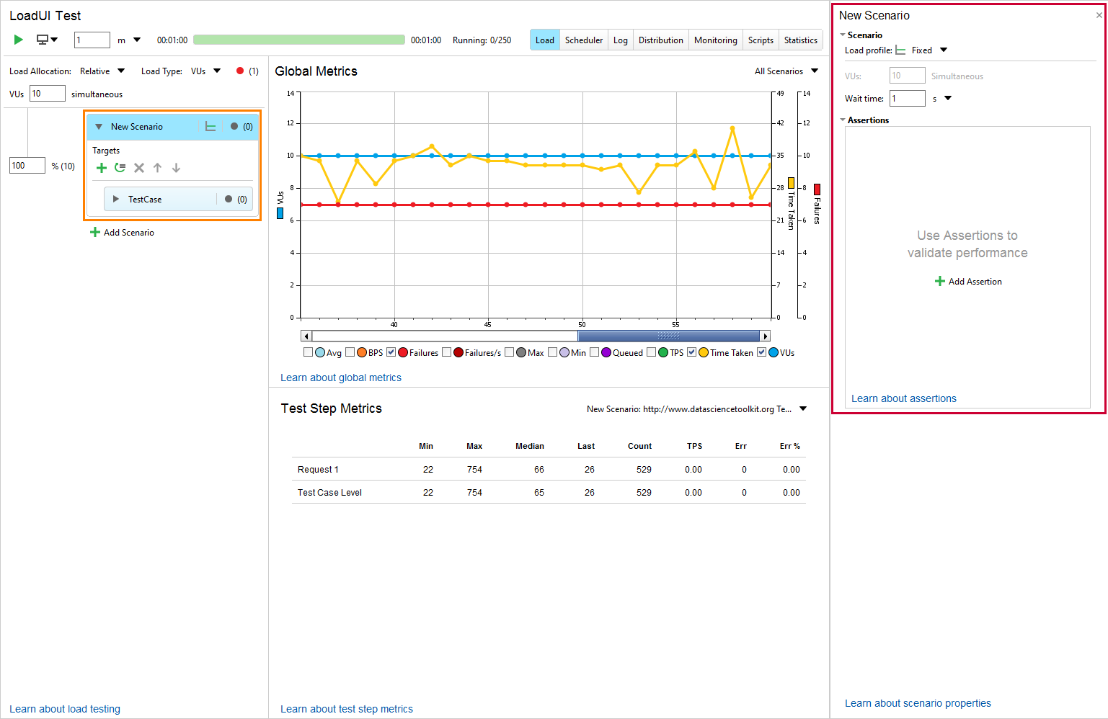Collapse the Assertions section
Screen dimensions: 1108x719
pos(843,120)
